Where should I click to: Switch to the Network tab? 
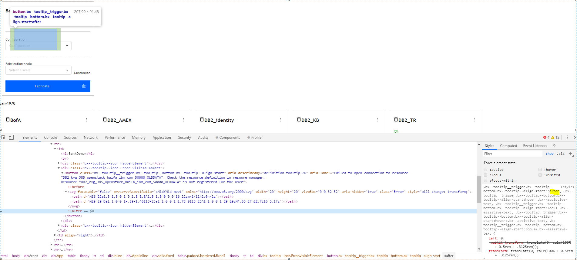coord(91,137)
